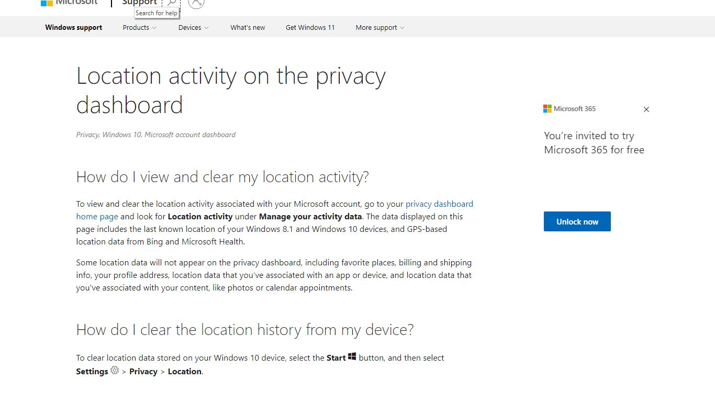Expand the More support dropdown

coord(380,27)
